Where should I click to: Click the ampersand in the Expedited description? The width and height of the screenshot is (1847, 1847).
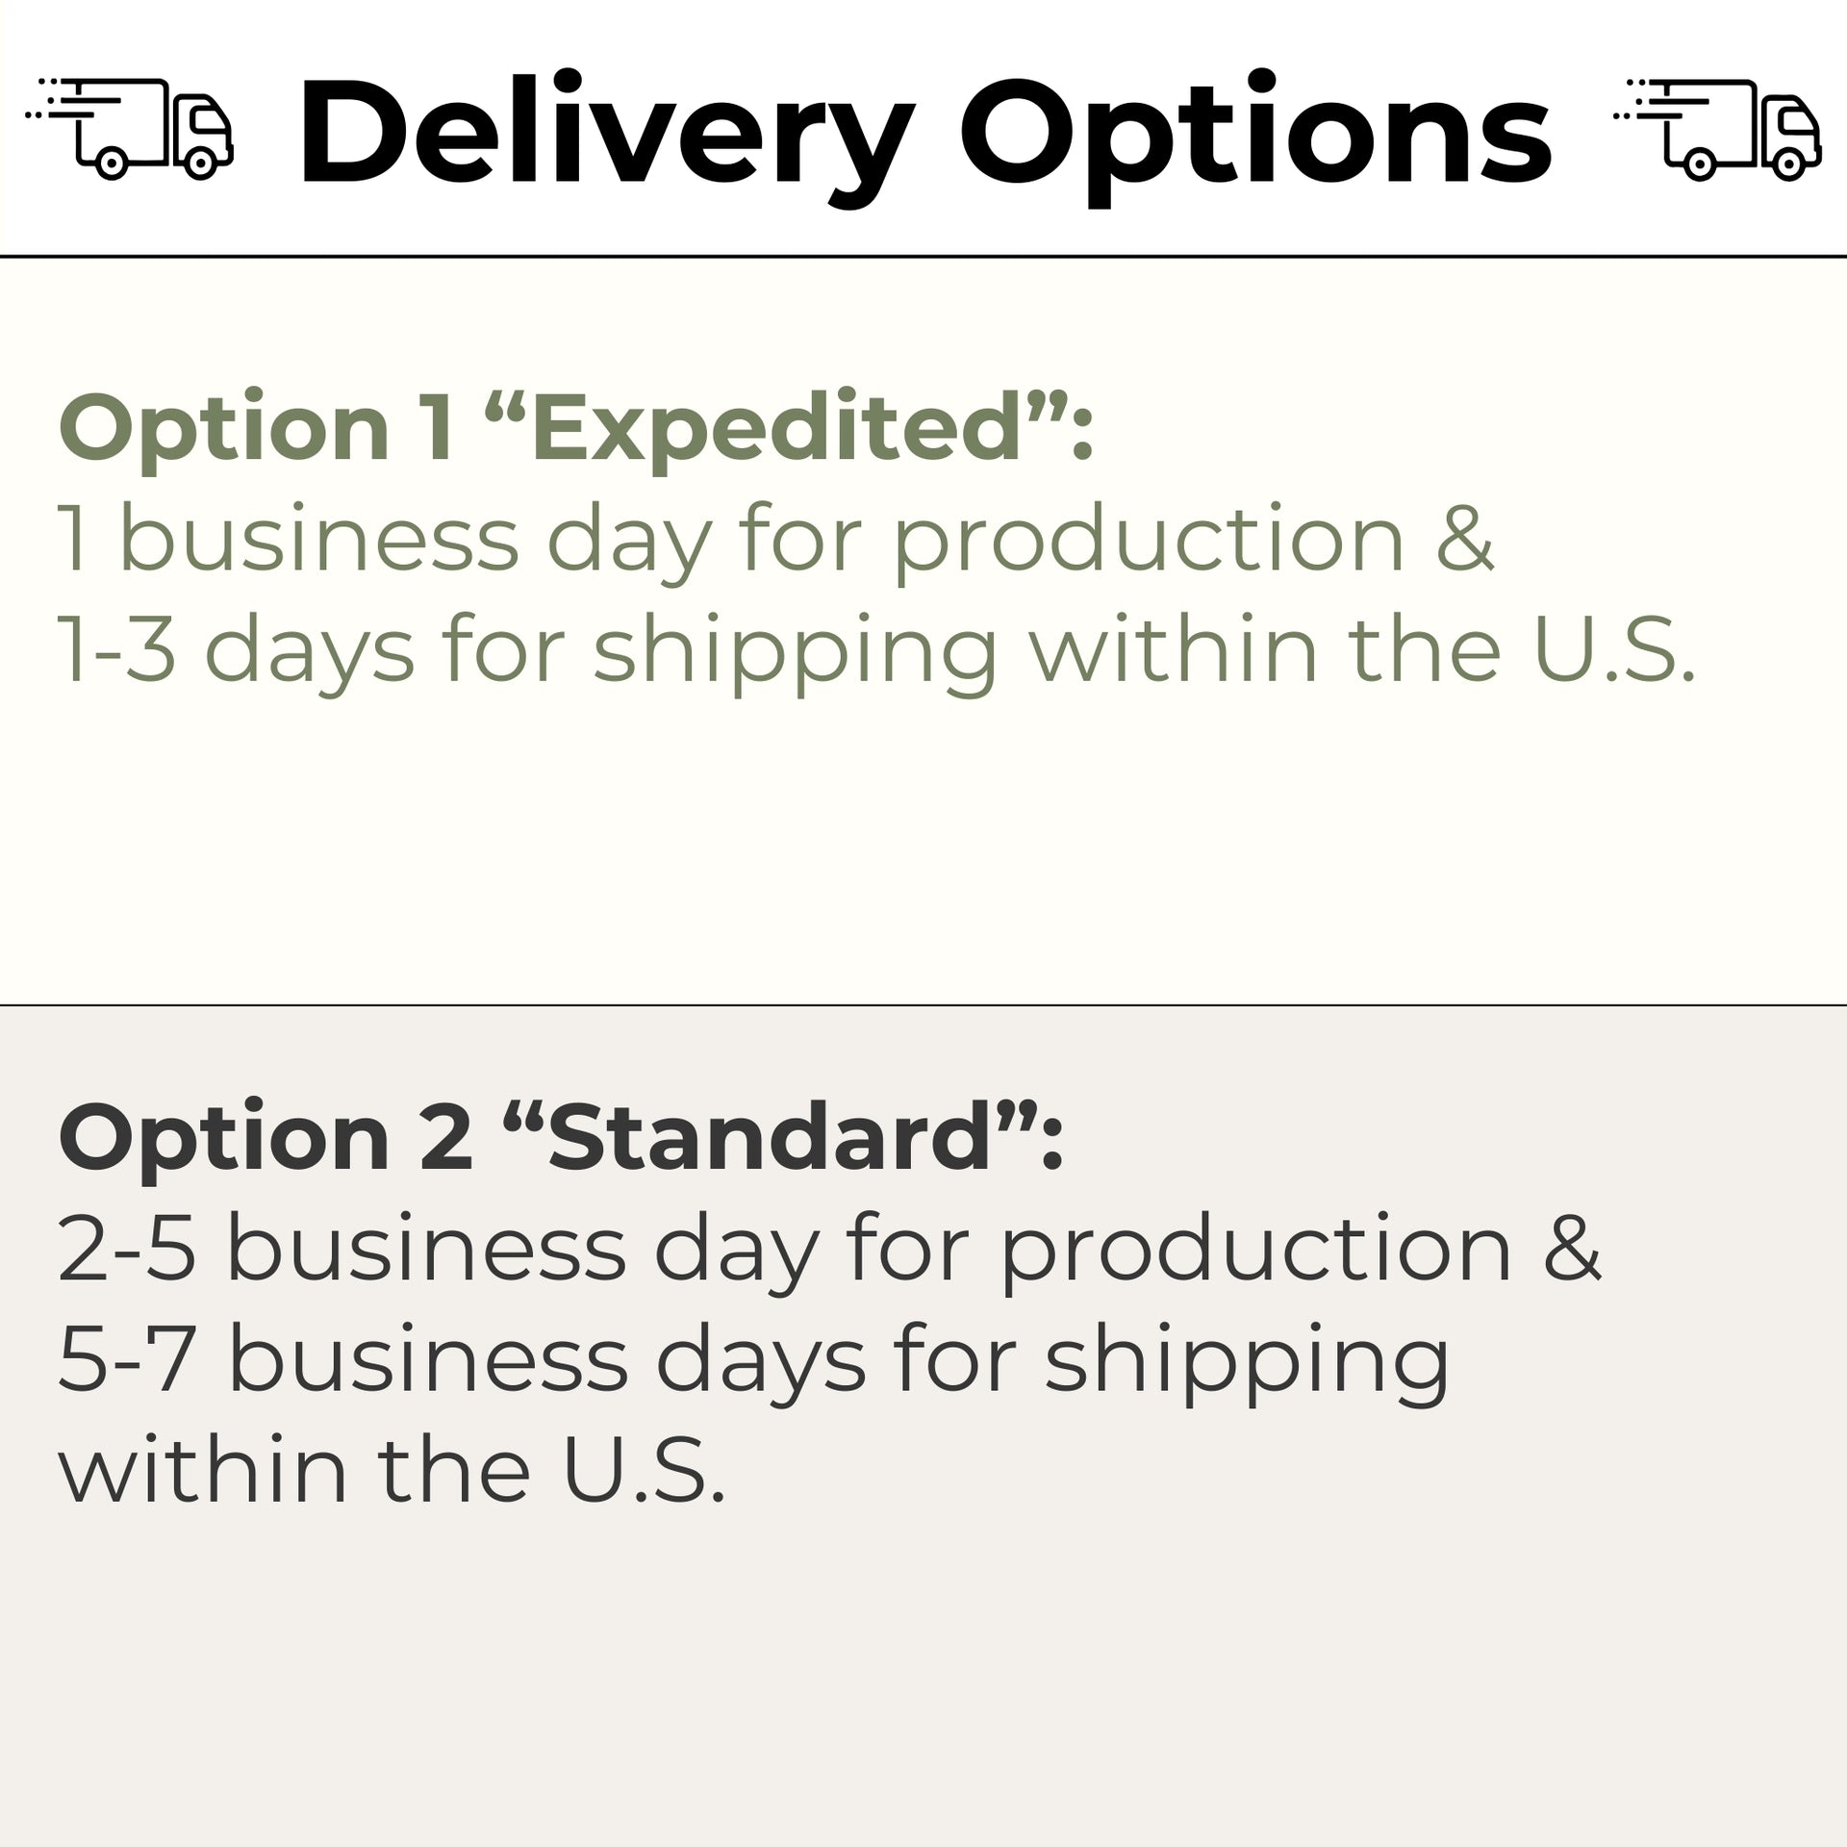[x=1463, y=539]
